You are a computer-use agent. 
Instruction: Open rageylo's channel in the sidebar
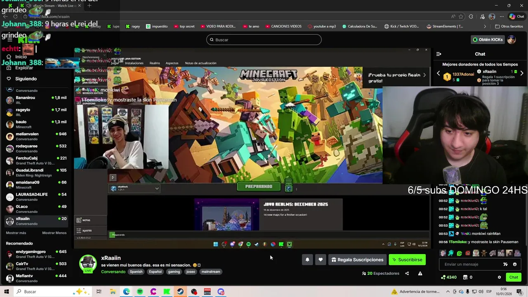click(36, 112)
